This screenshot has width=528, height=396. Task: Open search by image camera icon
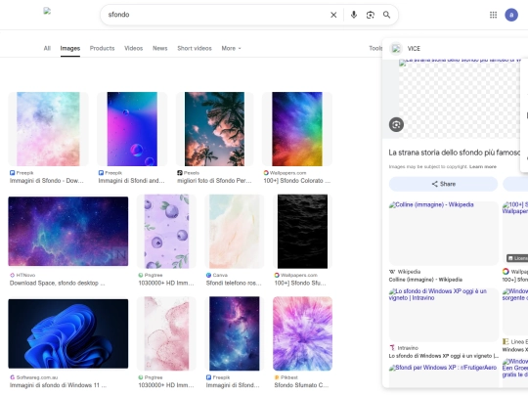tap(370, 15)
